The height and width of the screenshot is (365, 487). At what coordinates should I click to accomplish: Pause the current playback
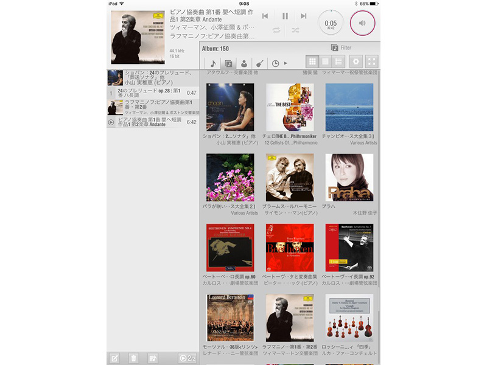click(x=285, y=16)
